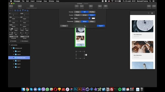The width and height of the screenshot is (165, 92).
Task: Select Arrow cursor option
Action: point(85,15)
